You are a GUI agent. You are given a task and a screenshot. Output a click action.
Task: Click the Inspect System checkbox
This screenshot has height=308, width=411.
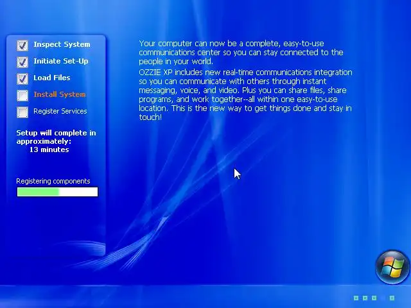(22, 46)
